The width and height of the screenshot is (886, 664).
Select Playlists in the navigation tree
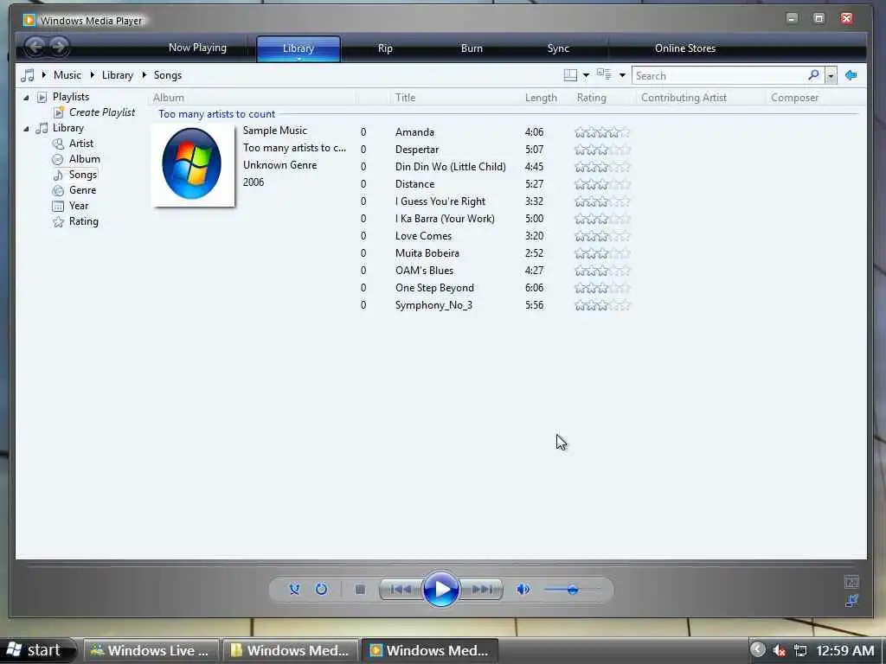[71, 97]
